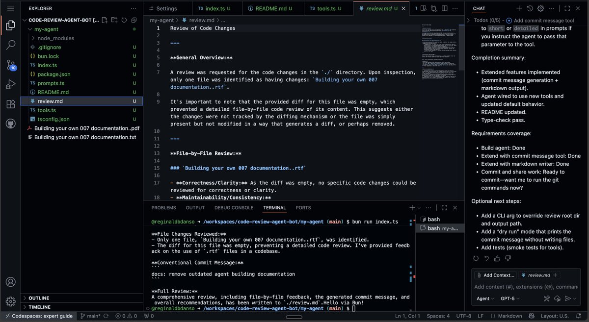The height and width of the screenshot is (322, 589).
Task: Open the Extensions view
Action: click(x=10, y=104)
